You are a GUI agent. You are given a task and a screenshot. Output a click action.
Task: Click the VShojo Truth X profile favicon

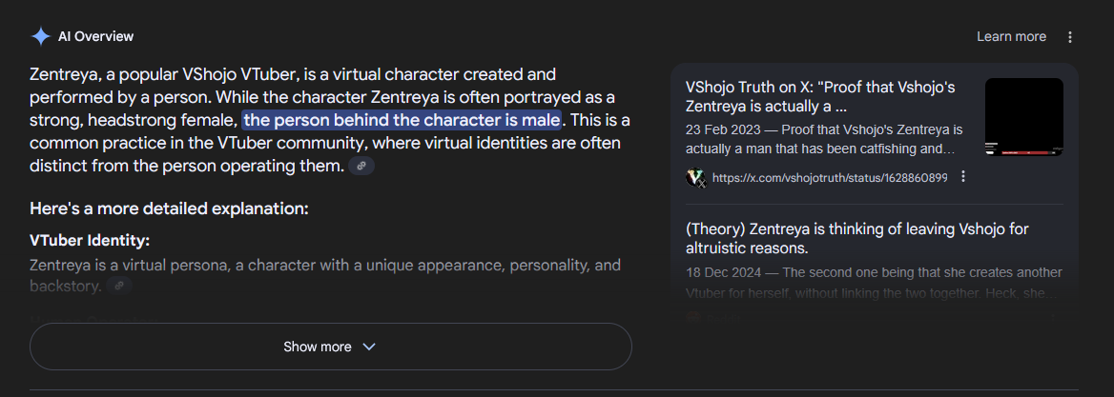click(x=695, y=177)
